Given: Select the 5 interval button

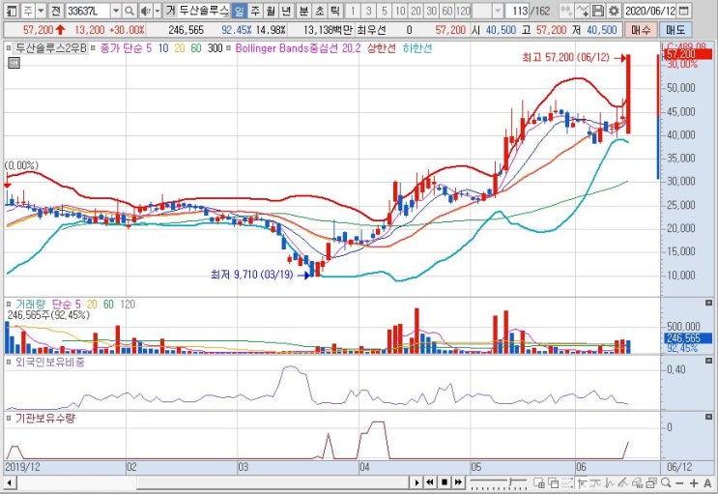Looking at the screenshot, I should pyautogui.click(x=384, y=10).
